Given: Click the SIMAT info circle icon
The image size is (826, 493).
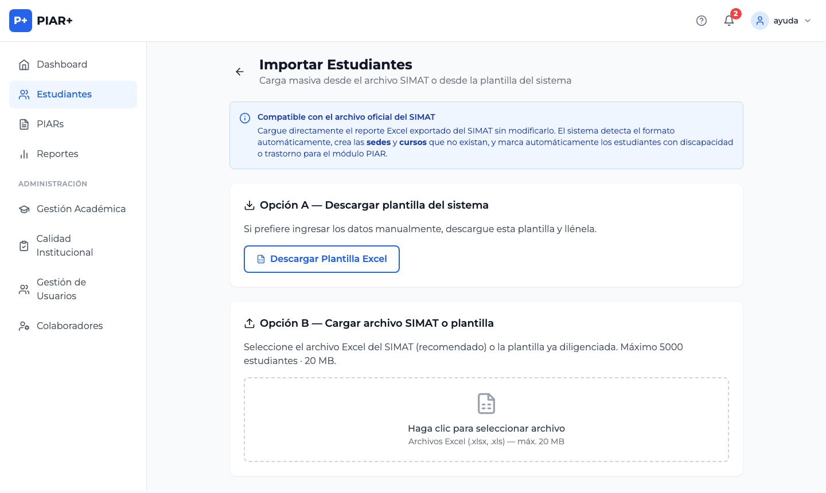Looking at the screenshot, I should coord(245,118).
